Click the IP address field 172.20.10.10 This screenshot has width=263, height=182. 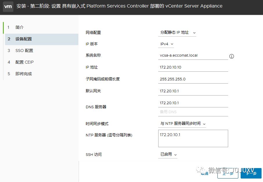(x=193, y=67)
